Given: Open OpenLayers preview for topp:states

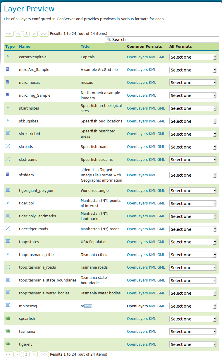Looking at the screenshot, I should [137, 242].
